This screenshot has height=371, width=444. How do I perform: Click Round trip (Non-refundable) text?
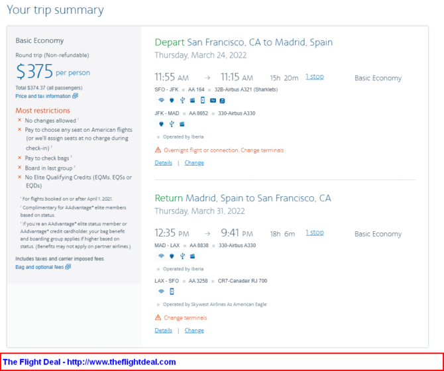coord(52,55)
